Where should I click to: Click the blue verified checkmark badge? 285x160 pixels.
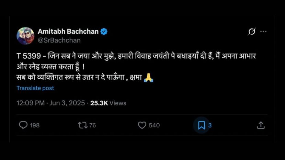point(104,32)
